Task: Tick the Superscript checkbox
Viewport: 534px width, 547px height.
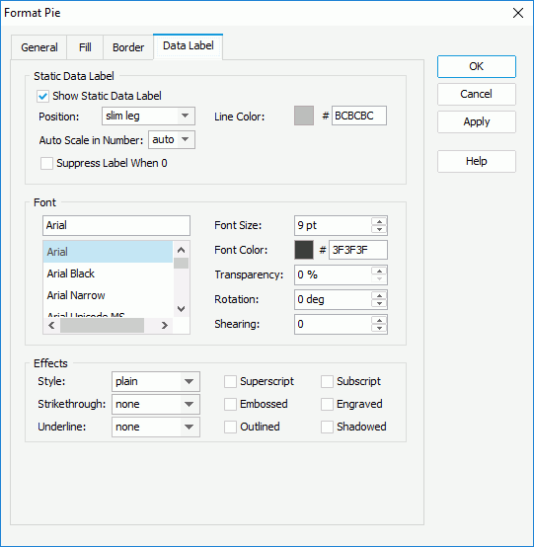Action: pyautogui.click(x=230, y=381)
